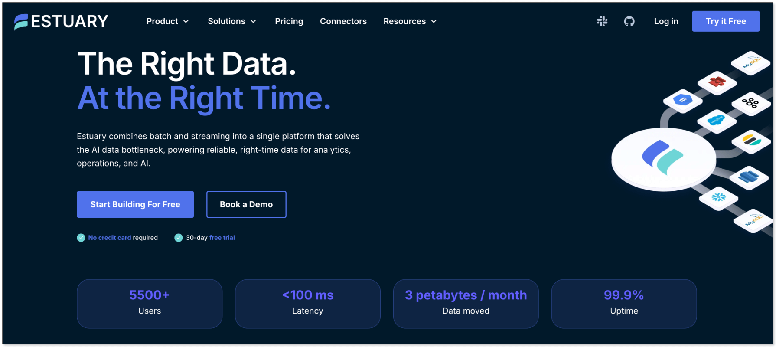
Task: Click the central Estuary hub disc
Action: click(663, 158)
